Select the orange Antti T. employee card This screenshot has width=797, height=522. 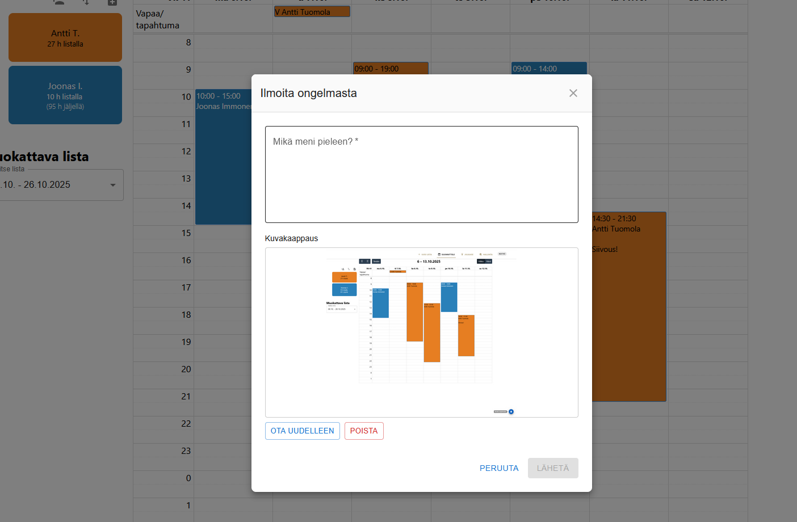[65, 37]
